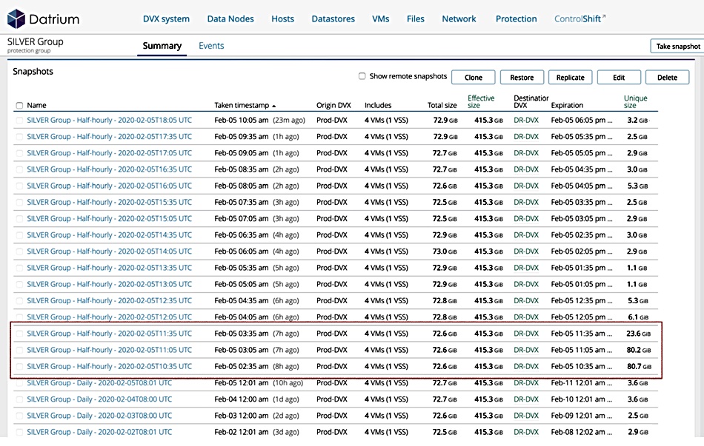
Task: Click the 23.6 GiB unique size value
Action: coord(639,334)
